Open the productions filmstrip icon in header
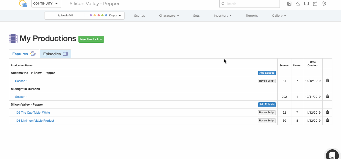341x159 pixels. pos(289,4)
